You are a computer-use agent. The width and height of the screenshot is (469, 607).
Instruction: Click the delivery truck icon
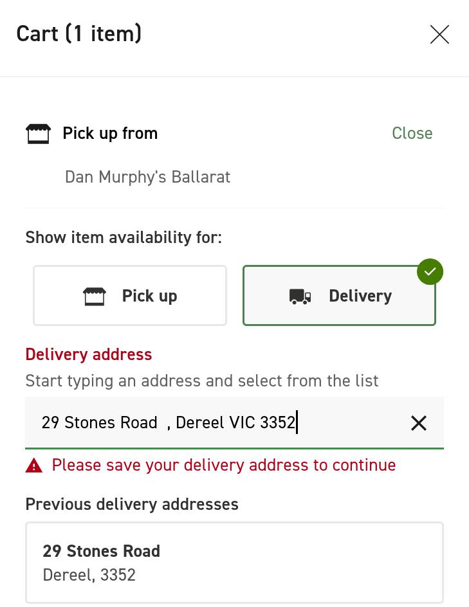click(x=300, y=296)
